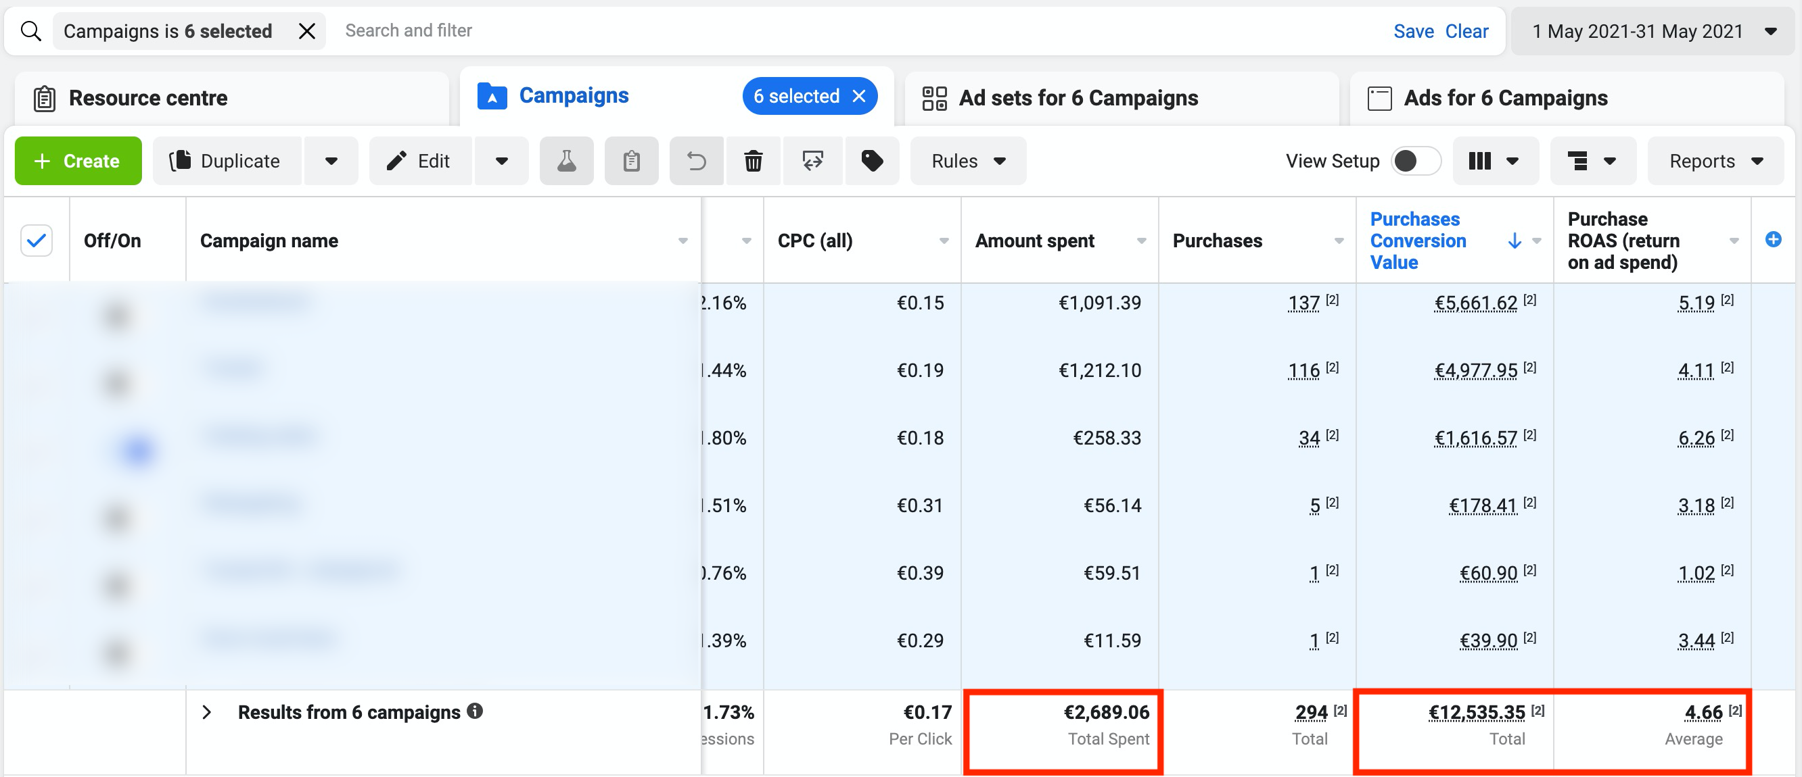
Task: Click the clipboard paste icon in toolbar
Action: 631,161
